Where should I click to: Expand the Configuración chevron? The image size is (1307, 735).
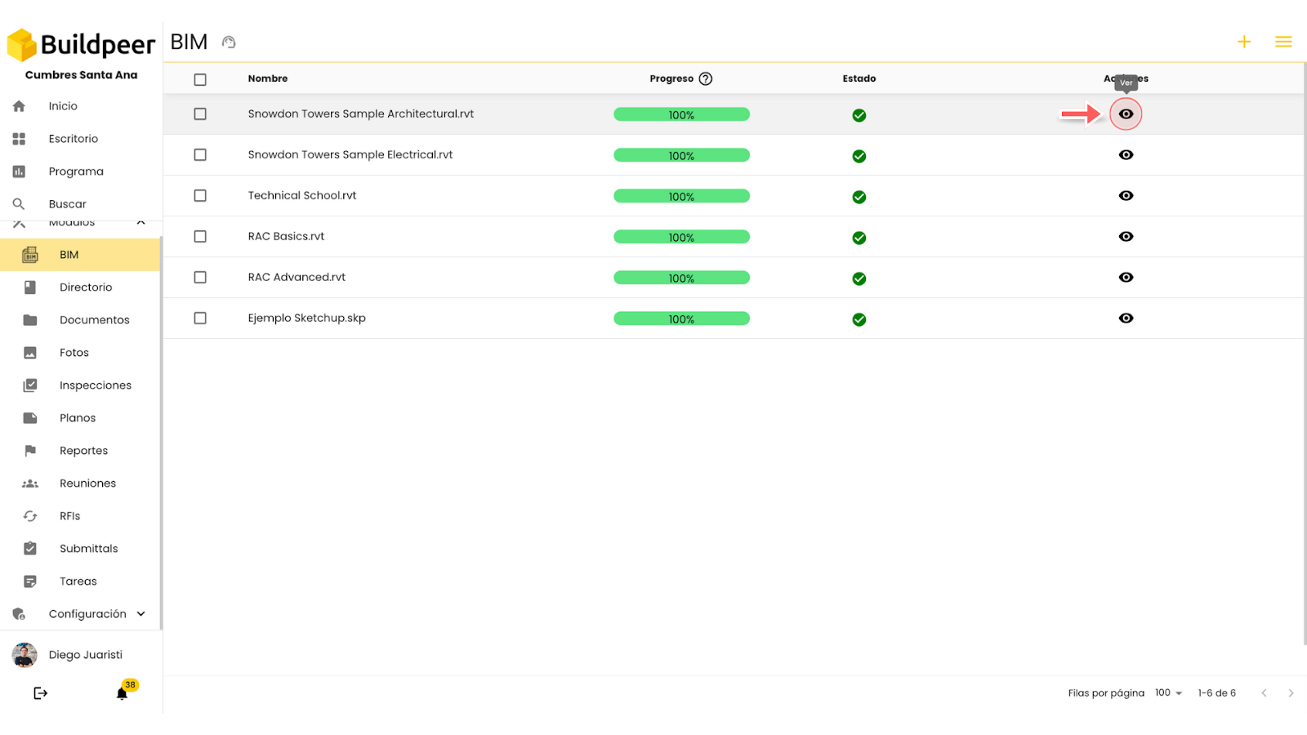point(141,614)
